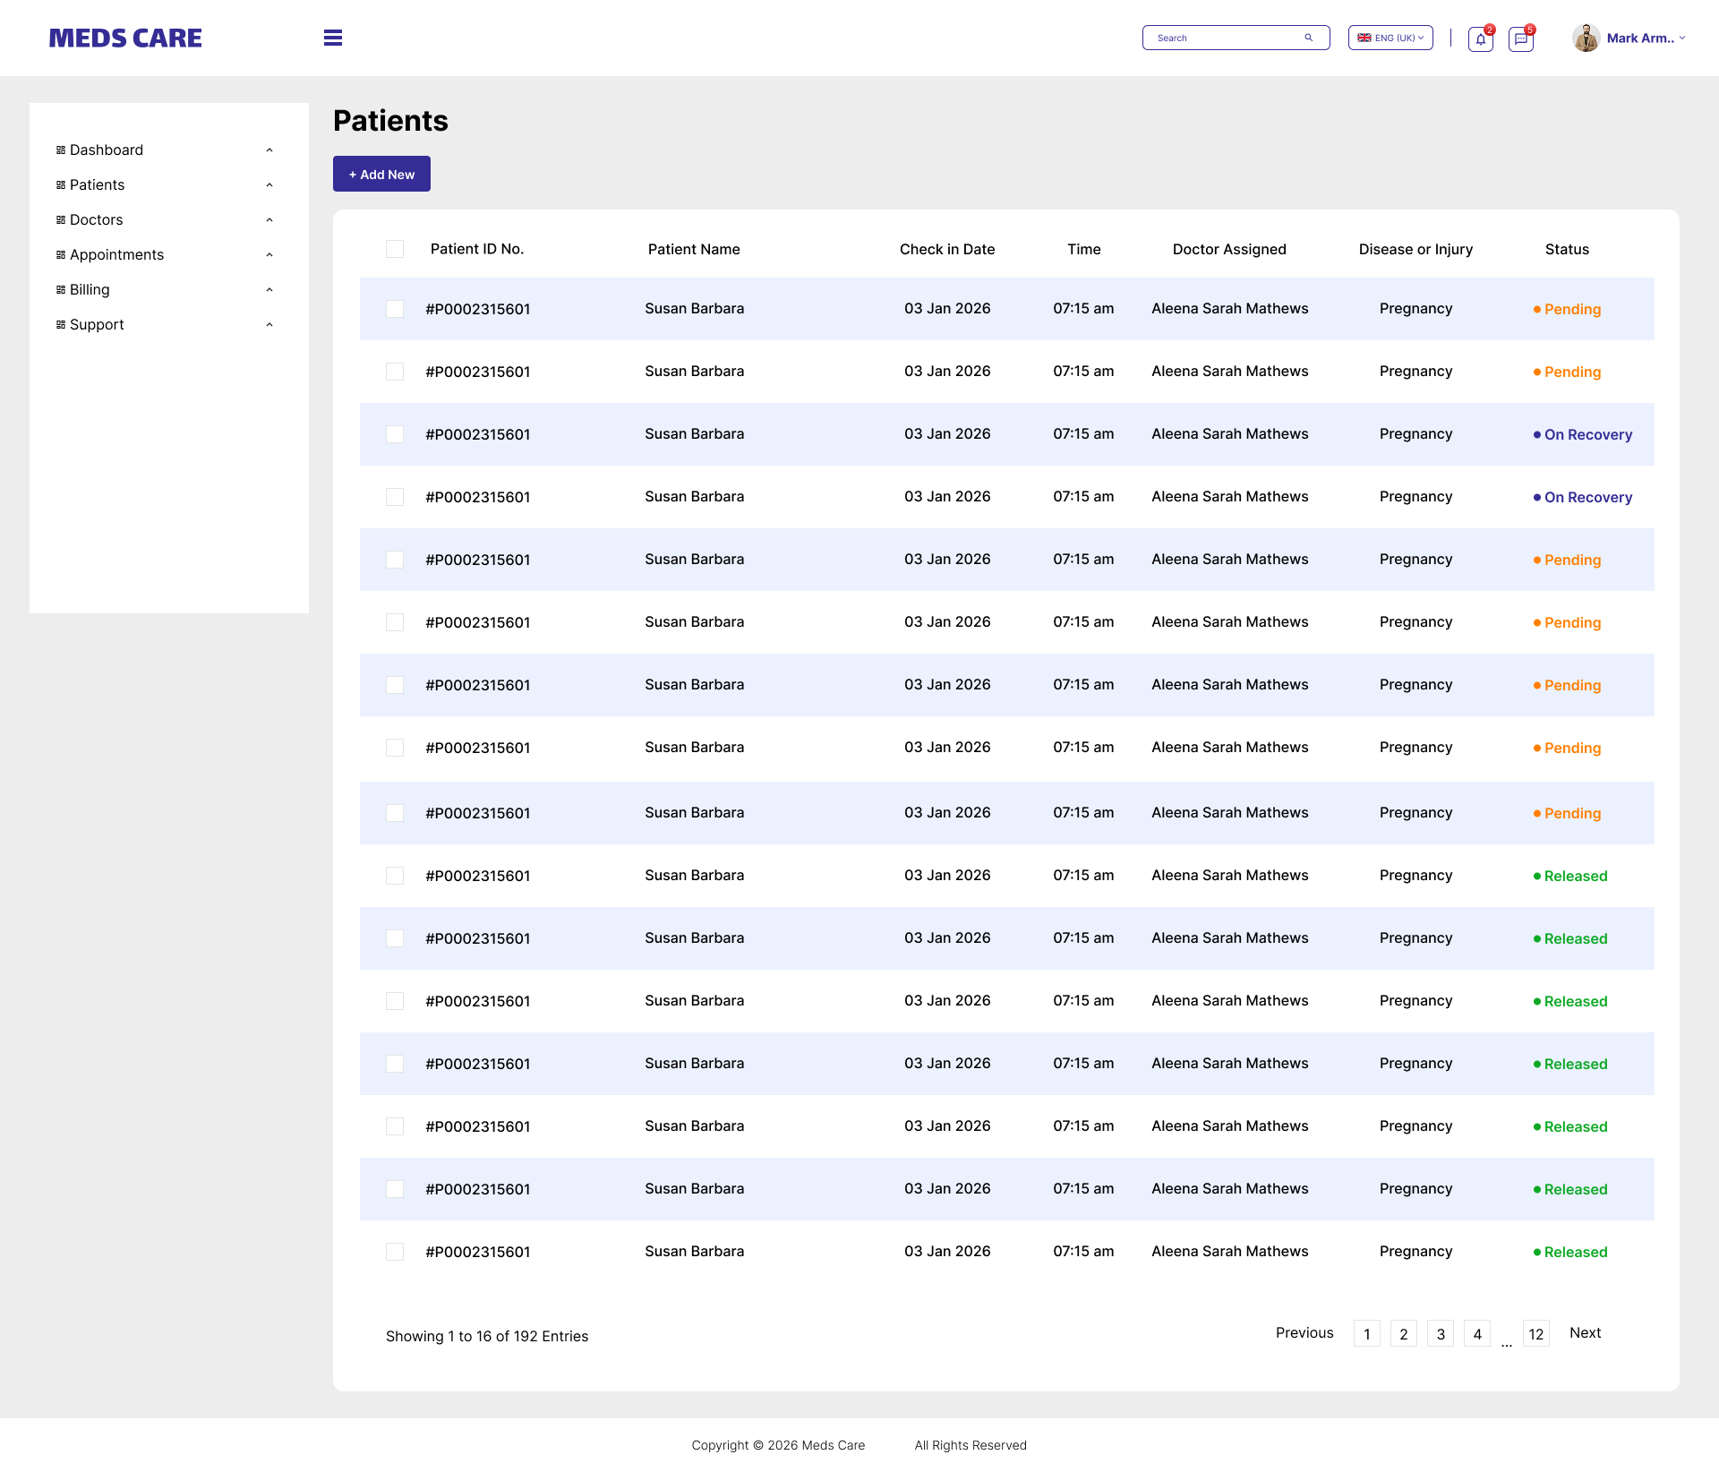Open the ENG (UK) language dropdown
Viewport: 1719px width, 1472px height.
click(x=1390, y=38)
